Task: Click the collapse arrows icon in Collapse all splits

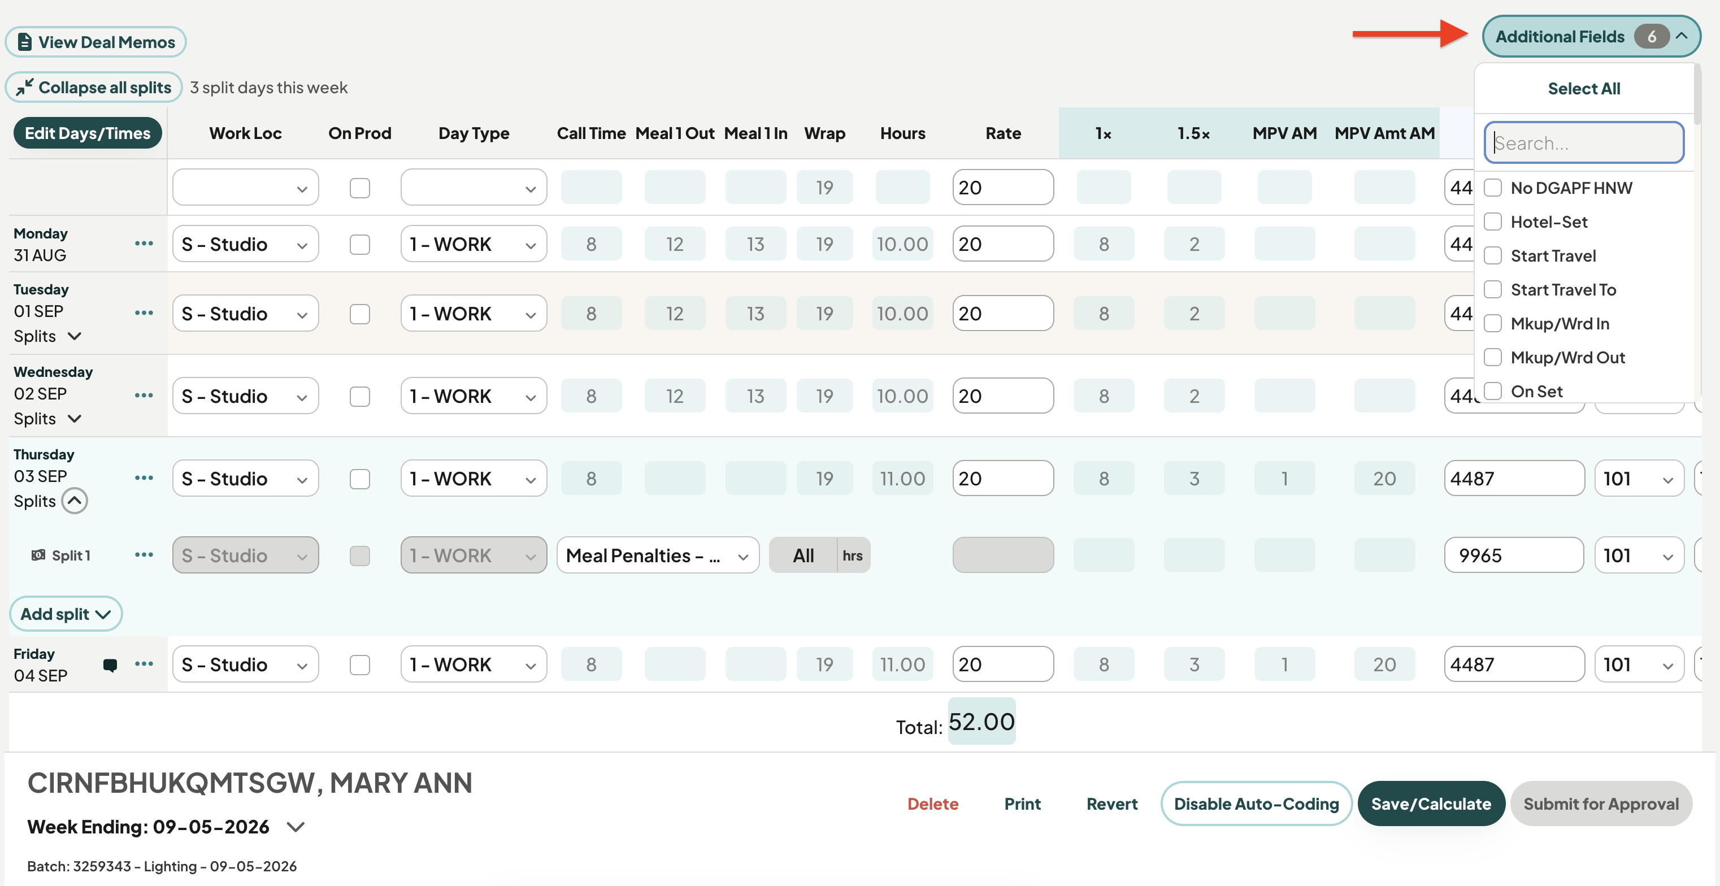Action: click(25, 88)
